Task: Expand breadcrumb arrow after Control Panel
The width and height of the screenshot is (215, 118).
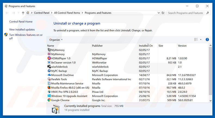Action: point(52,13)
